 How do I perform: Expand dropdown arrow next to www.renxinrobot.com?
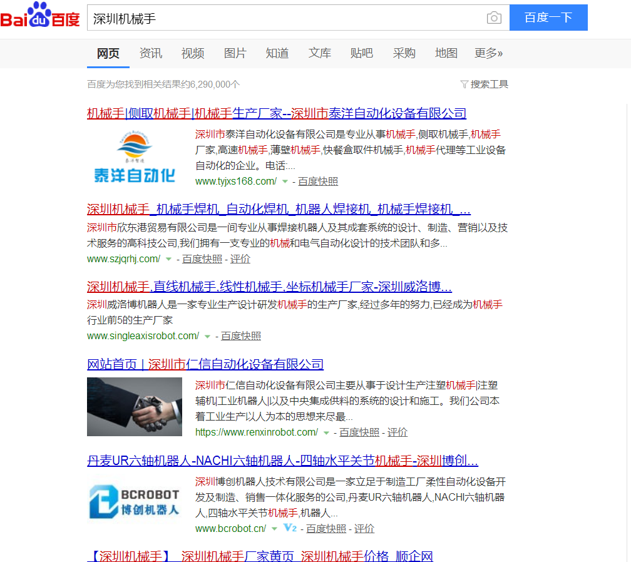pyautogui.click(x=326, y=433)
